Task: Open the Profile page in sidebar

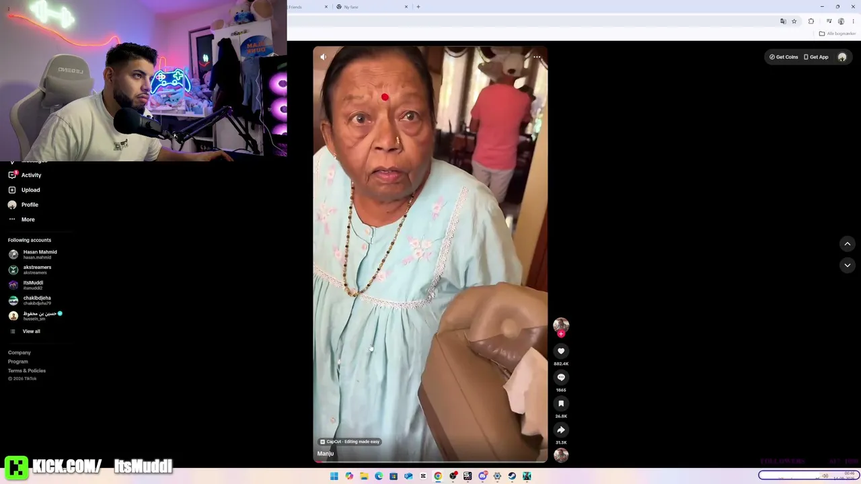Action: point(24,204)
